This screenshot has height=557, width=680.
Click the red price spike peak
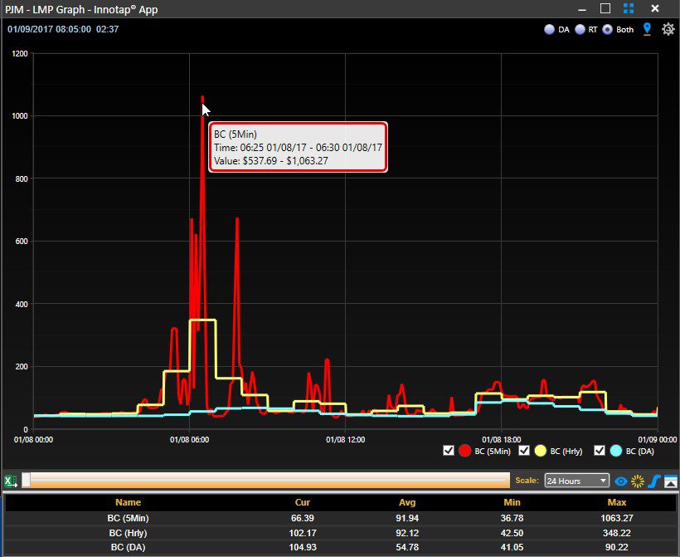(202, 99)
